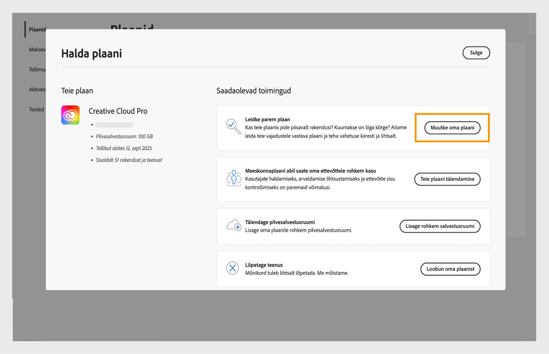The image size is (549, 354).
Task: Click the Leidke parem plaan heading
Action: coord(267,119)
